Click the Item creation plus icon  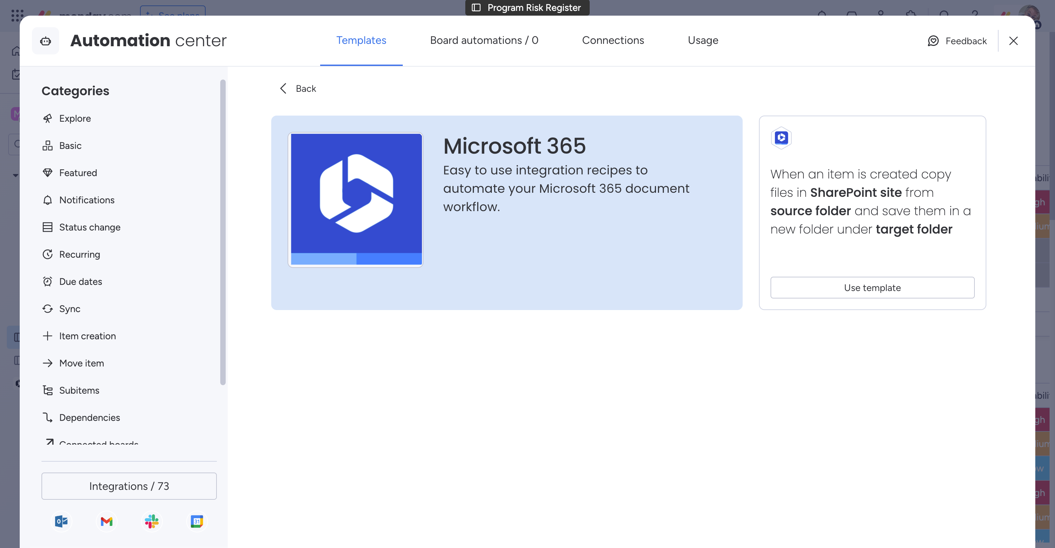(48, 336)
